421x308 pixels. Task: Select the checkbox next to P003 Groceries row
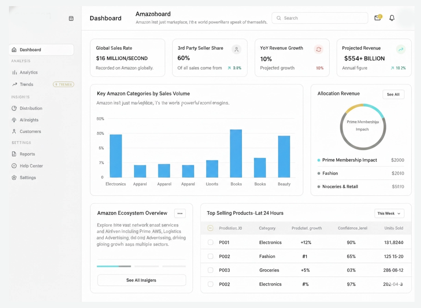210,270
